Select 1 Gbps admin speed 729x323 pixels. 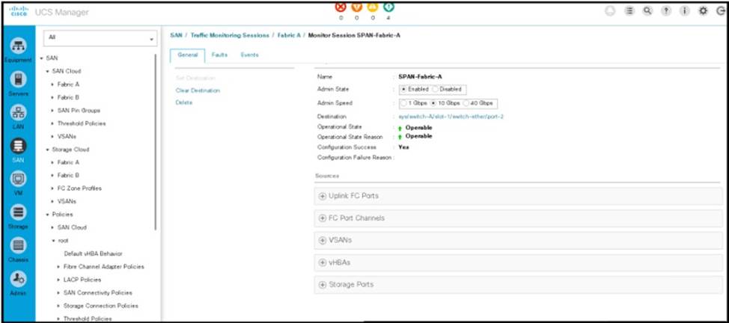(x=404, y=103)
